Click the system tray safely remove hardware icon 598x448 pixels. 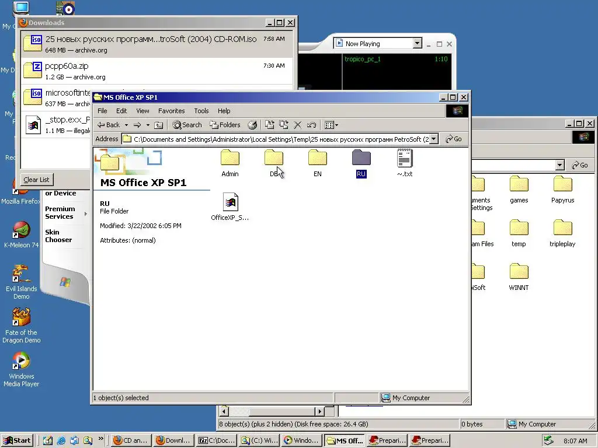(x=548, y=440)
